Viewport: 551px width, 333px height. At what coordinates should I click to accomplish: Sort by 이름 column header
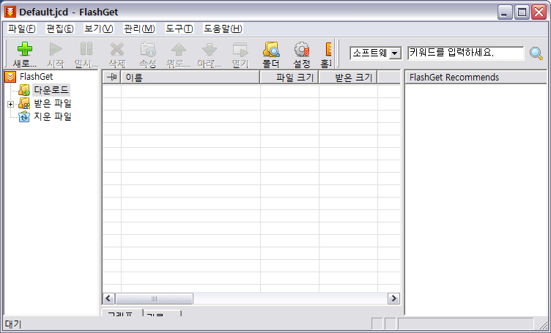coord(190,77)
